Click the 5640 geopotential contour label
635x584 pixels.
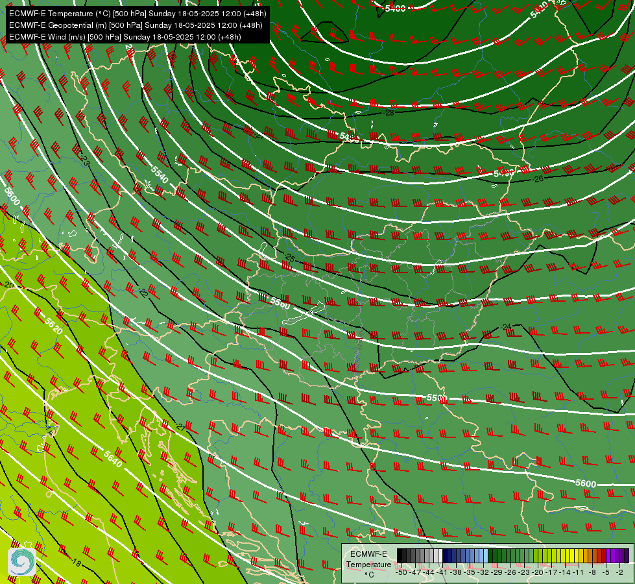[x=113, y=458]
